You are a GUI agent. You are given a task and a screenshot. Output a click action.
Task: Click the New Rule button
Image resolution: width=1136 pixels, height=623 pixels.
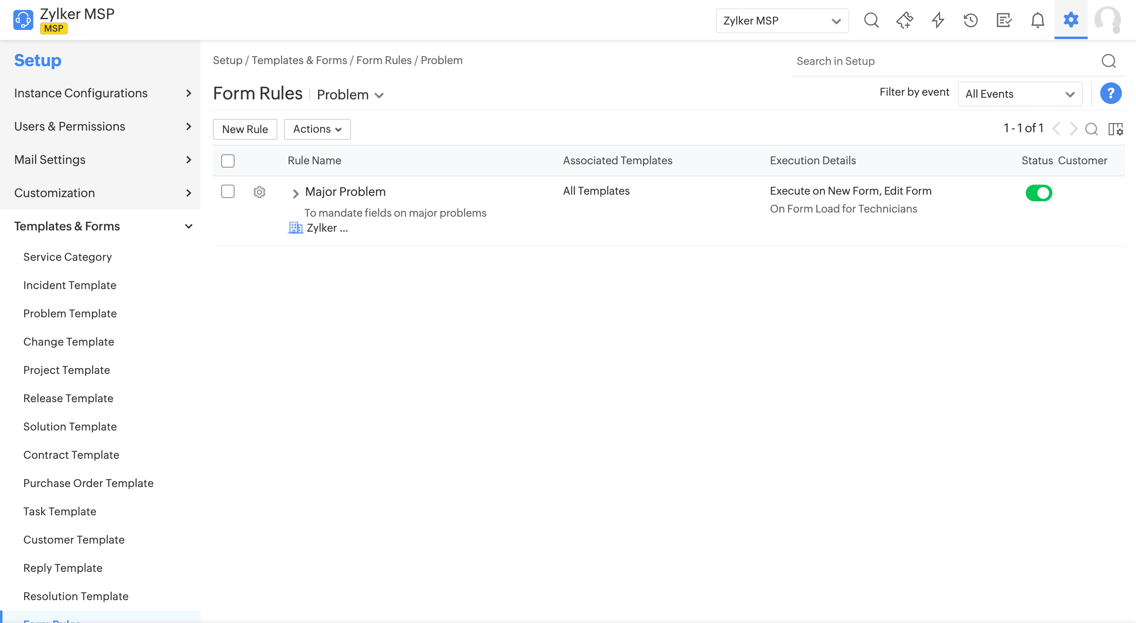point(245,129)
